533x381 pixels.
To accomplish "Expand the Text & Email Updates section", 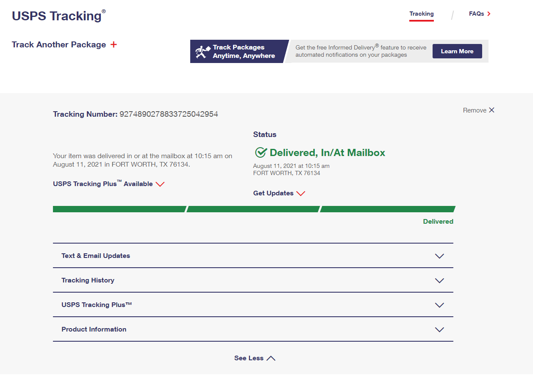I will click(439, 256).
